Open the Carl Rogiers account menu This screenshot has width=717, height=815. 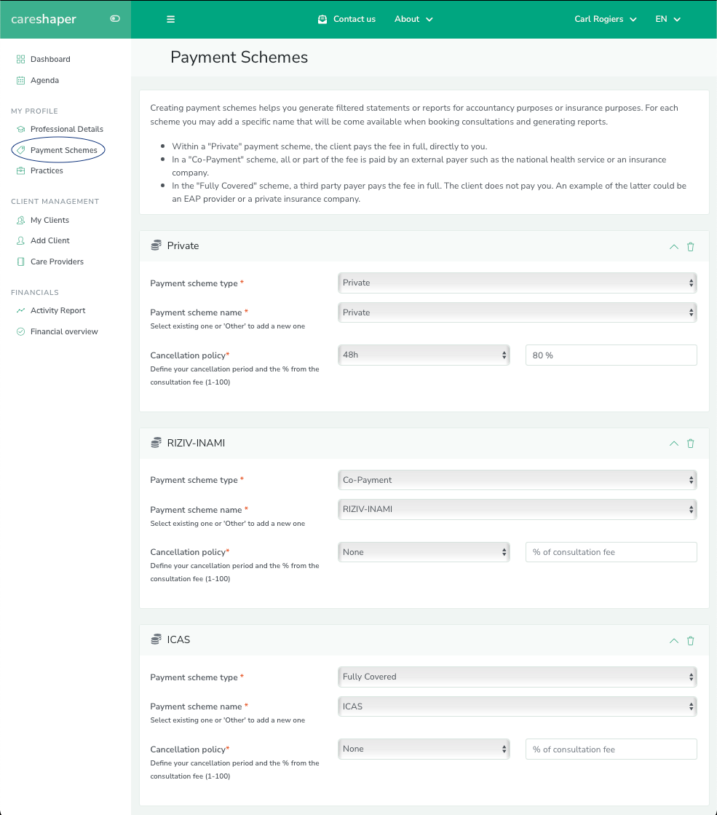click(605, 19)
